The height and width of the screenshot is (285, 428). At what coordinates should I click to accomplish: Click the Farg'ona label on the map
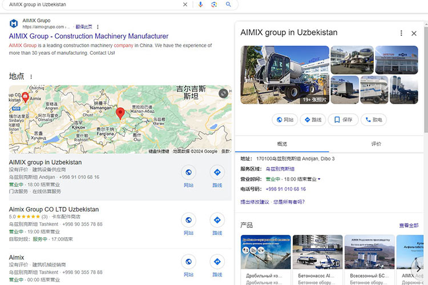tap(105, 134)
